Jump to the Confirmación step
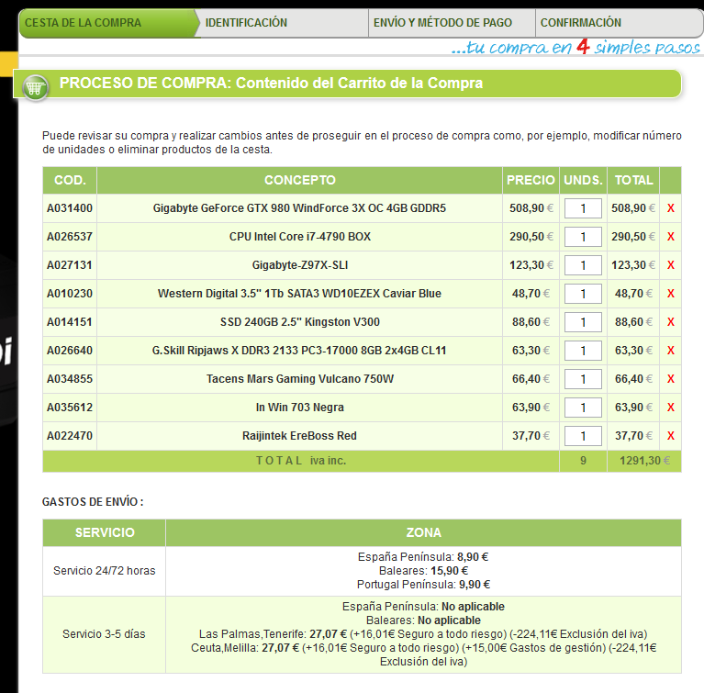This screenshot has height=693, width=704. click(x=619, y=23)
